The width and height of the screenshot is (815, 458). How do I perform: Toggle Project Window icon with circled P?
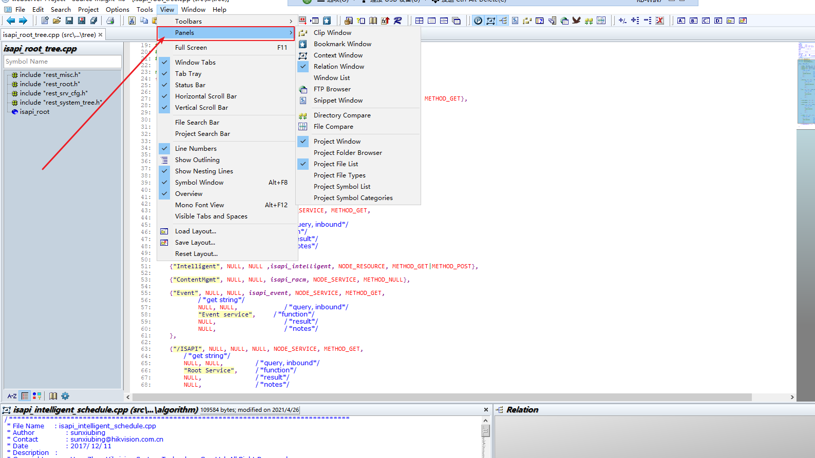pyautogui.click(x=478, y=21)
